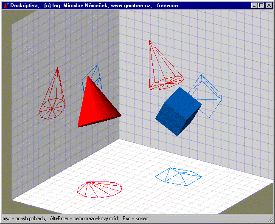
Task: Click red cone projection on the floor
Action: coord(100,188)
